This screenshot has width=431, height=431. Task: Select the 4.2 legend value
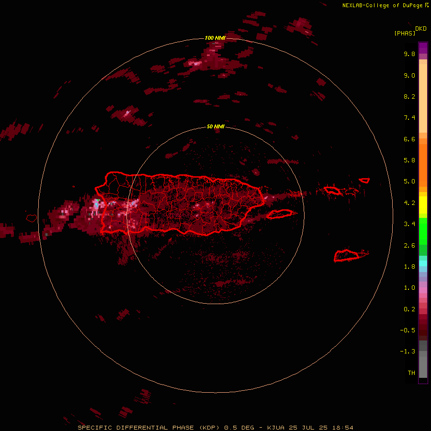(x=409, y=203)
